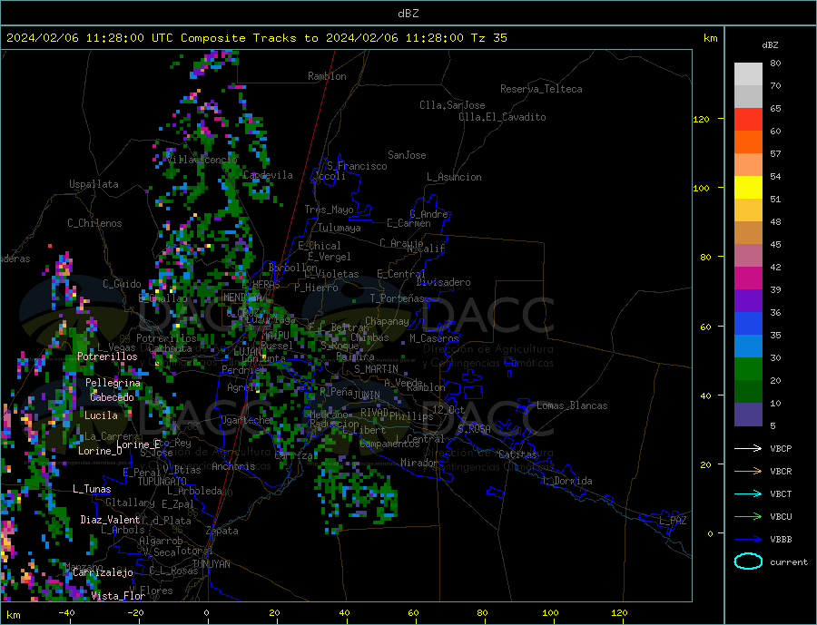Click the Tulumaya map label

pyautogui.click(x=339, y=228)
